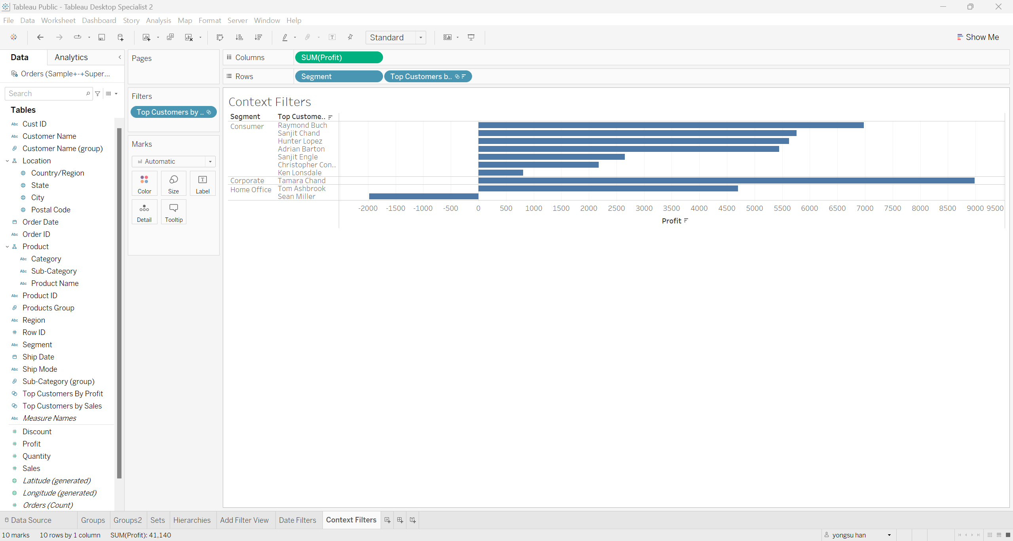Toggle the Show Me panel
This screenshot has height=541, width=1013.
coord(978,37)
